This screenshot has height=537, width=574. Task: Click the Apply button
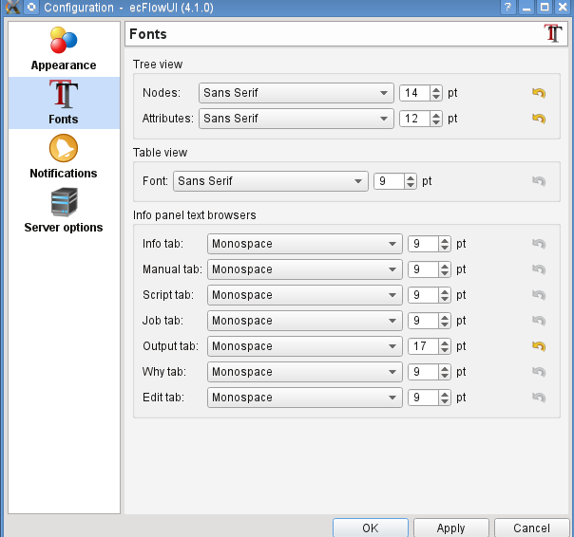coord(450,528)
